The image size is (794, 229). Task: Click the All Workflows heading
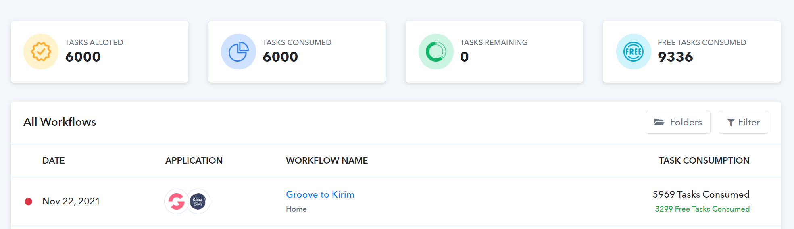(x=60, y=122)
